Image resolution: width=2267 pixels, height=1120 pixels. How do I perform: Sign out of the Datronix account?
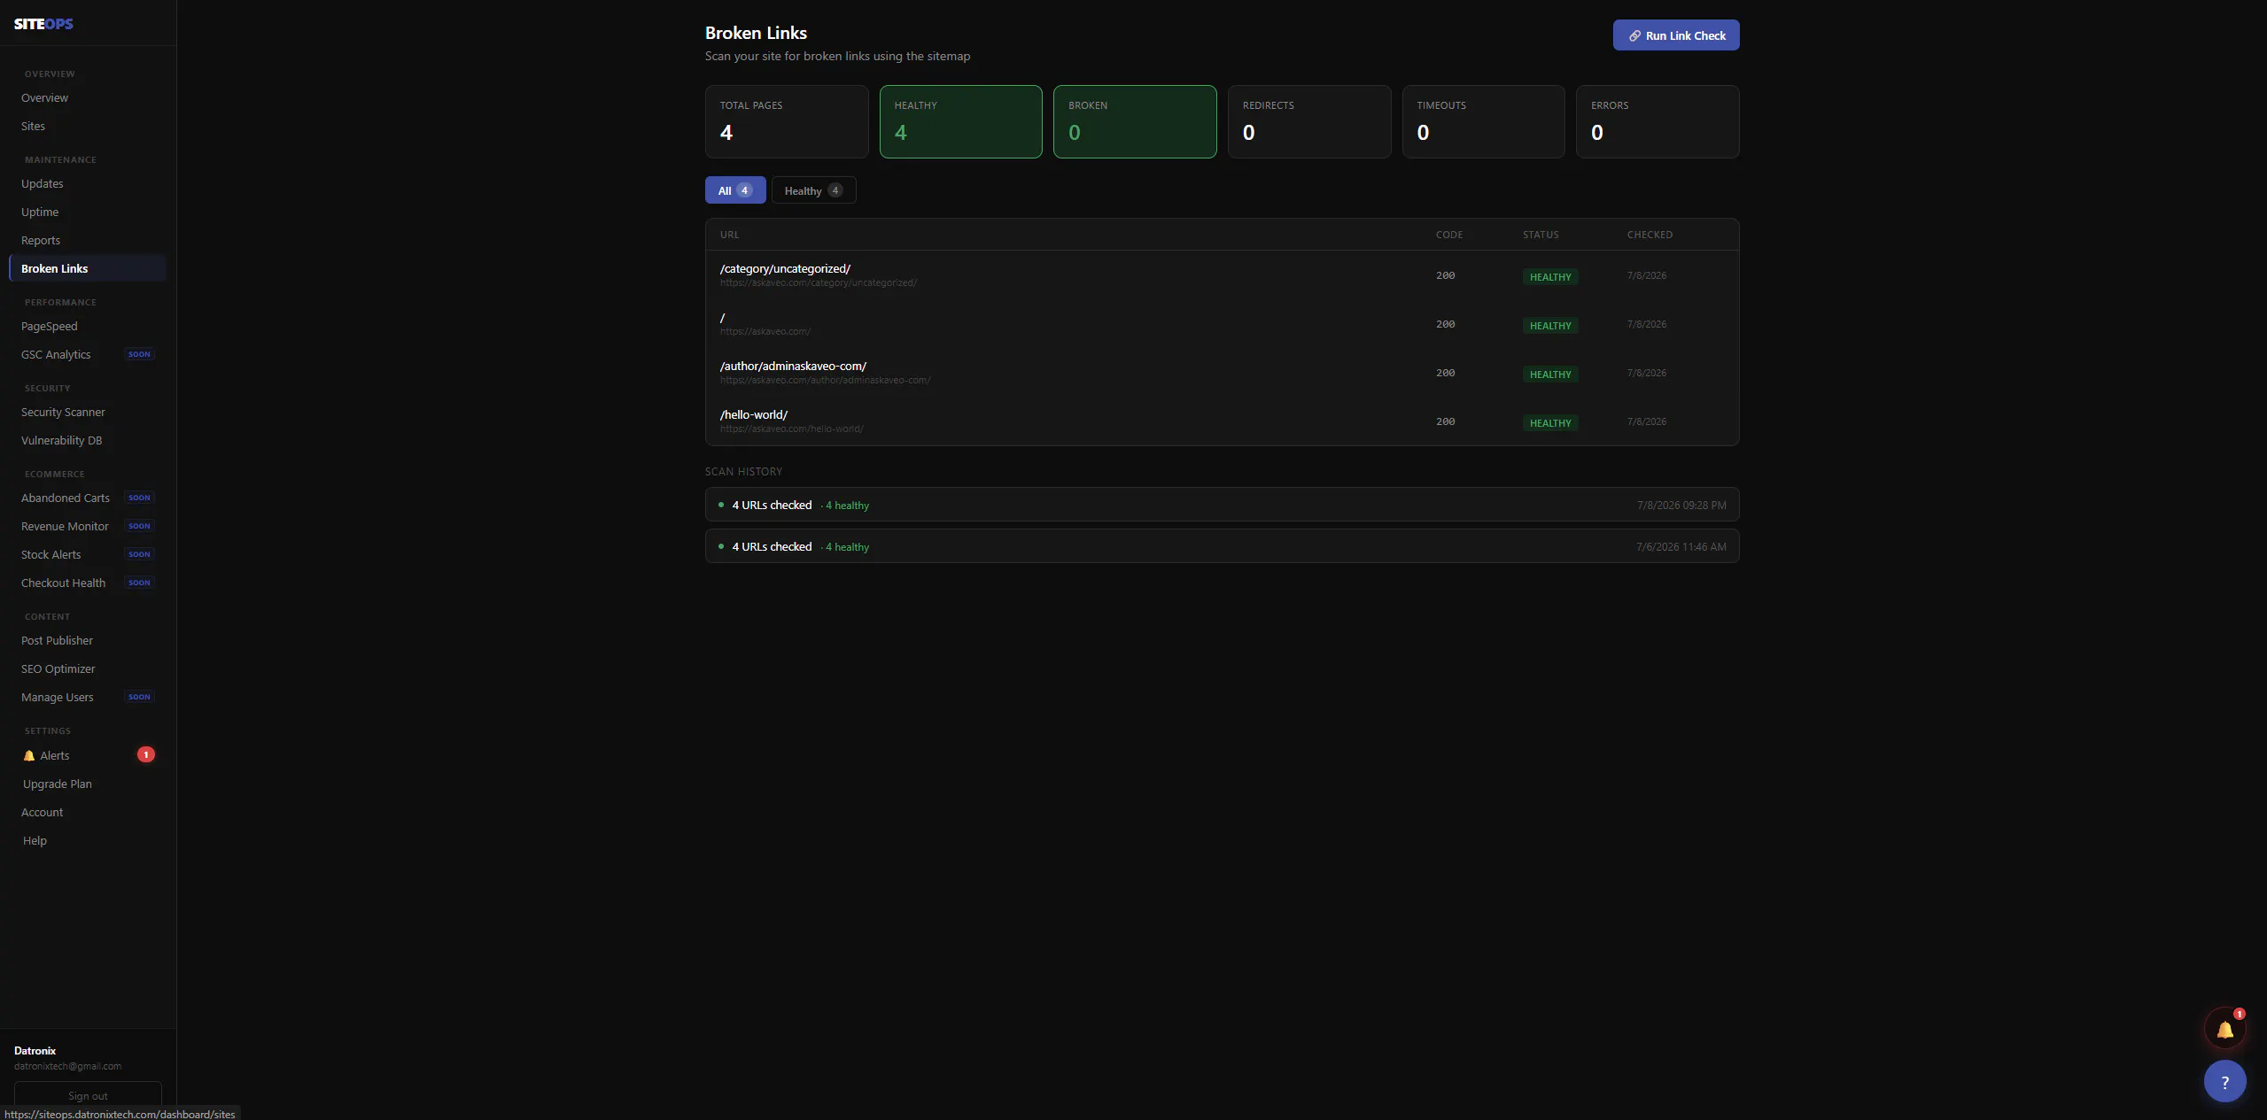[88, 1095]
